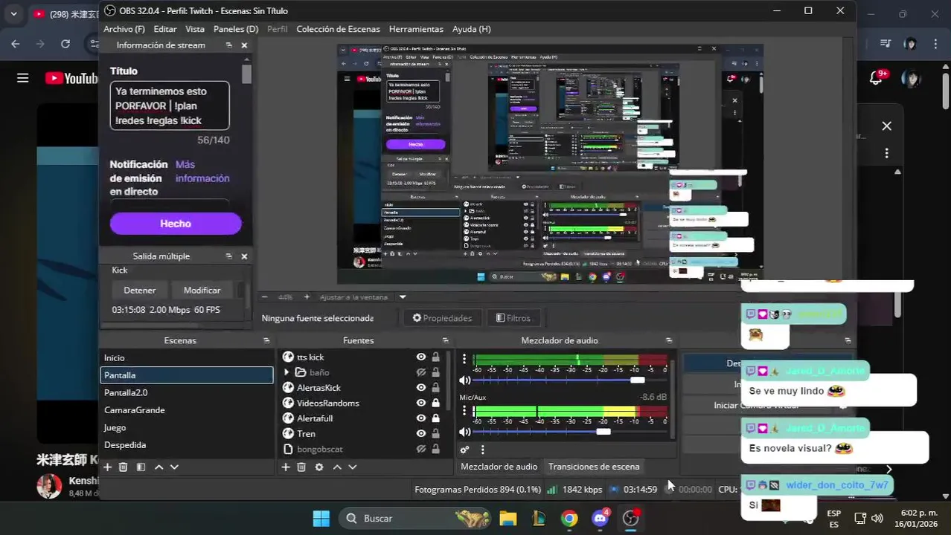
Task: Hide the Alertafull source
Action: point(421,418)
